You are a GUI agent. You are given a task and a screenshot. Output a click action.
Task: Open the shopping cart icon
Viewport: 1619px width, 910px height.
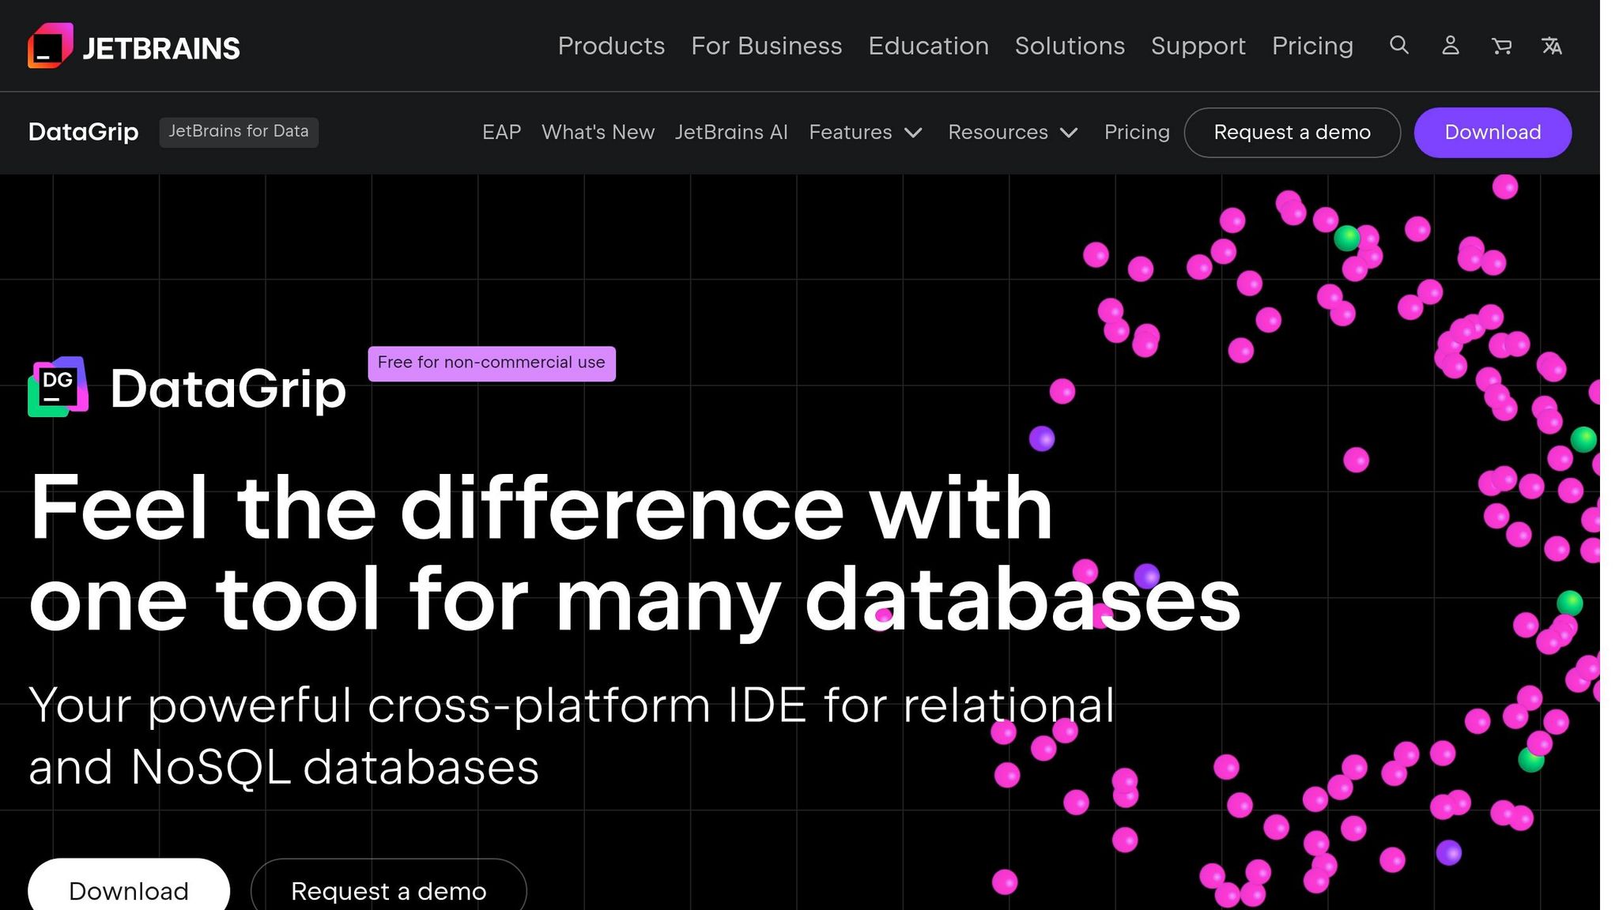[1501, 46]
